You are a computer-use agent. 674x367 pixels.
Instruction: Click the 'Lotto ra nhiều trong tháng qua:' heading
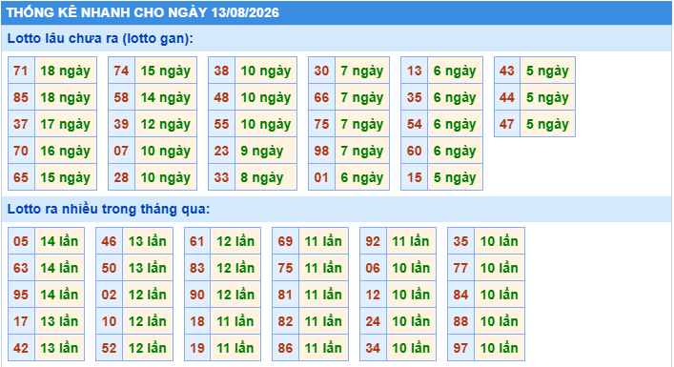tap(109, 209)
